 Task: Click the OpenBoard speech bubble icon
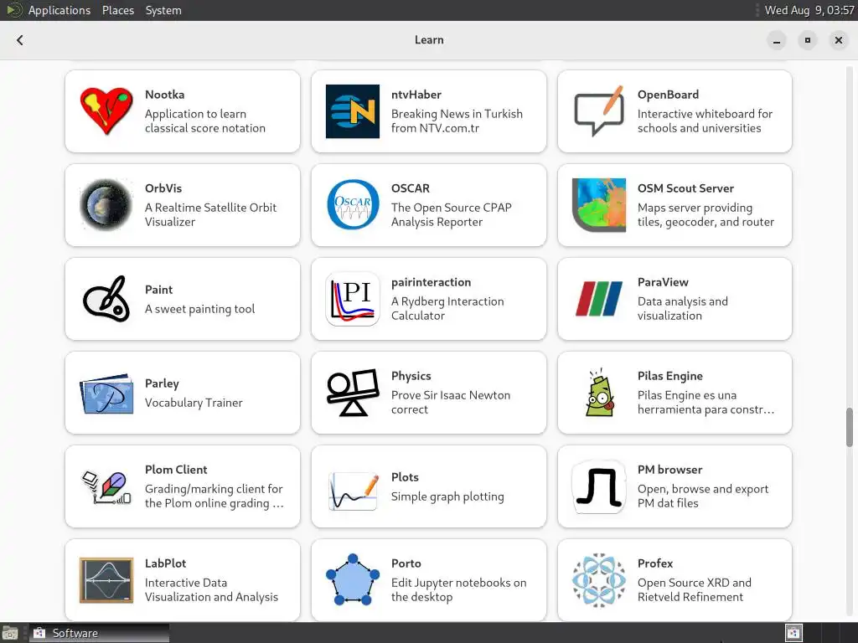(598, 111)
